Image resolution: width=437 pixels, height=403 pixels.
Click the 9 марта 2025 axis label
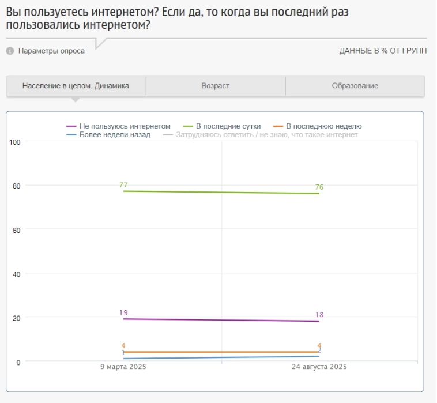(123, 367)
